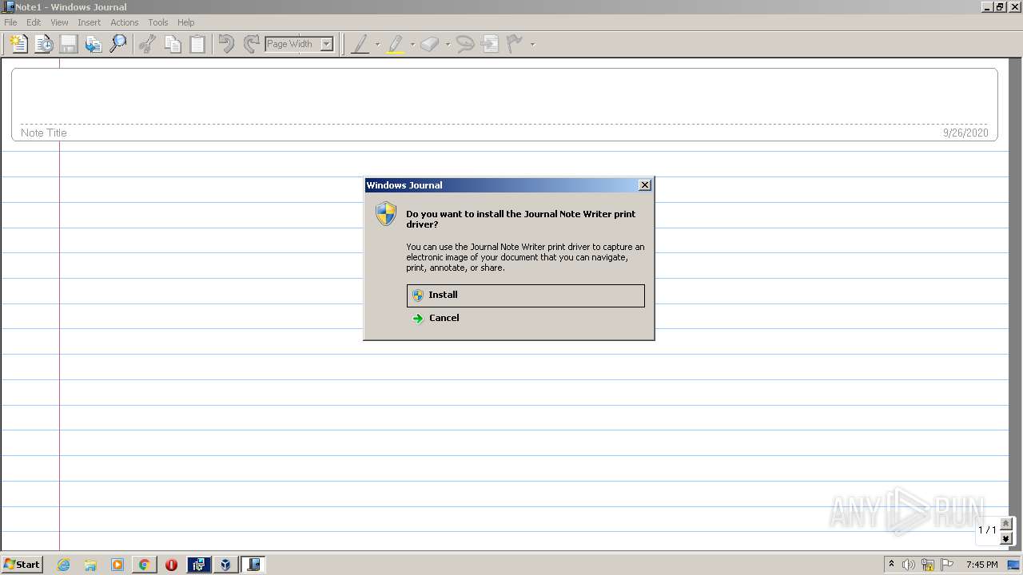
Task: Click the 7:45 PM clock
Action: click(x=981, y=565)
